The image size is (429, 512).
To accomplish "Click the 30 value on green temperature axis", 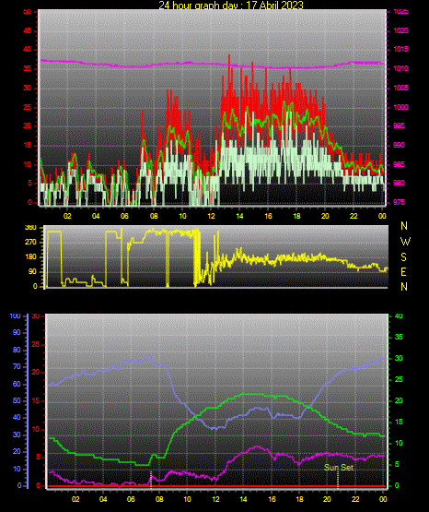I will (399, 358).
